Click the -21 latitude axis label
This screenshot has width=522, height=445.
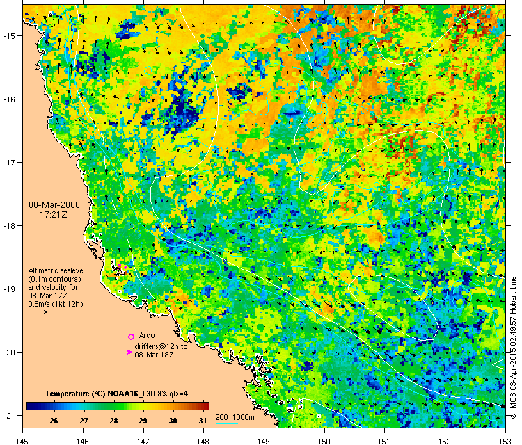pos(8,416)
